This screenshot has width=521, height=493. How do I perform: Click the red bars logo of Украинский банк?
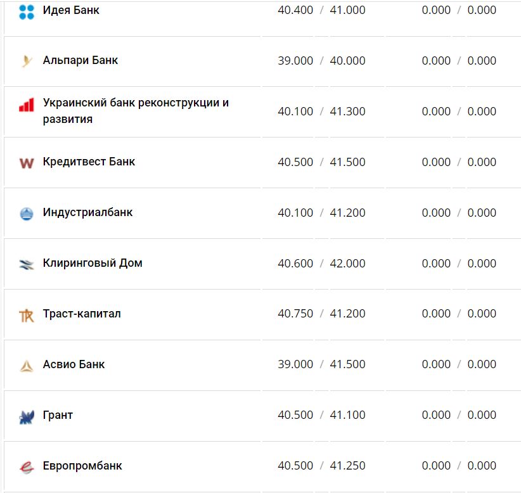(26, 105)
